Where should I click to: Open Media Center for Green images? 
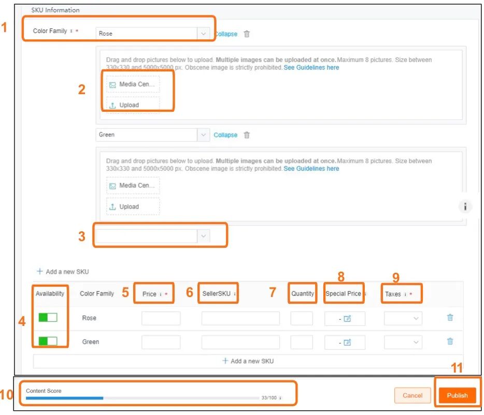click(x=133, y=186)
